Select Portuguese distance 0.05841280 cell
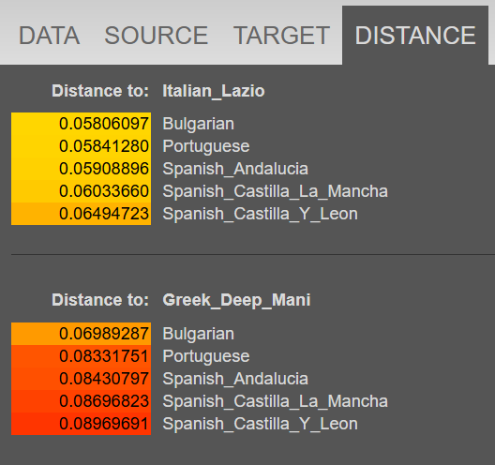Viewport: 495px width, 465px height. point(82,146)
